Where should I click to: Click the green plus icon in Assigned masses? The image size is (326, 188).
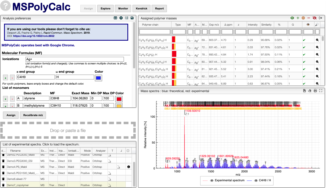pyautogui.click(x=298, y=18)
